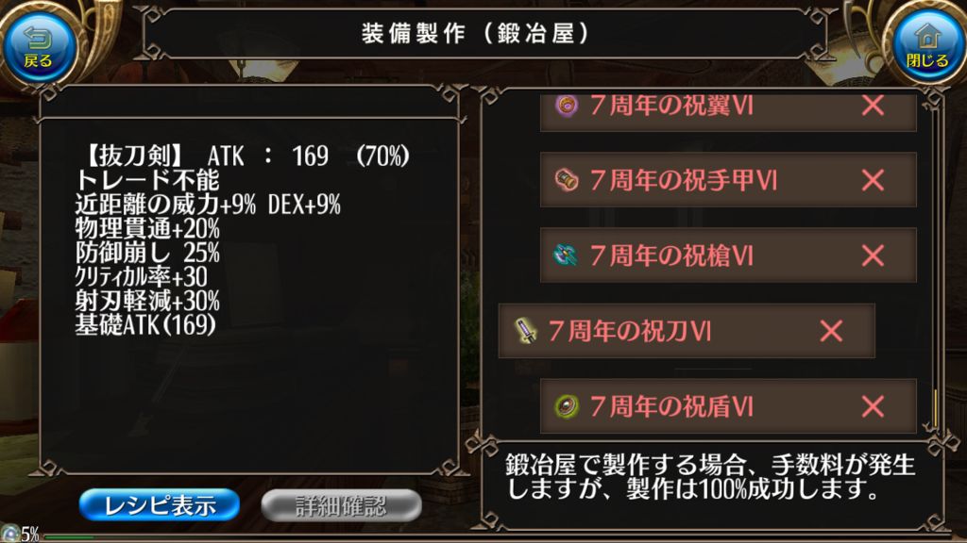Click the halberd icon beside ７周年の祝槍VI
This screenshot has height=543, width=967.
tap(565, 255)
